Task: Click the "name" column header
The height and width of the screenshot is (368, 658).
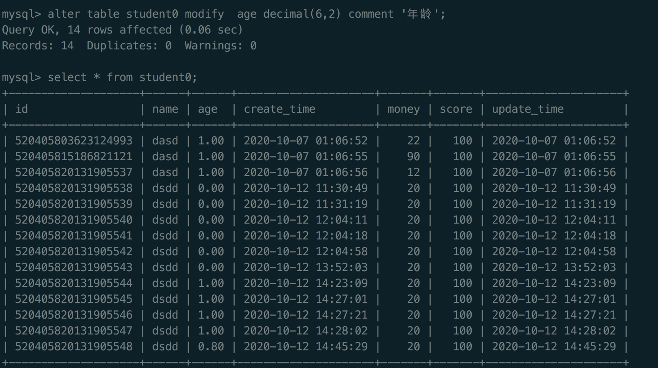Action: (x=165, y=109)
